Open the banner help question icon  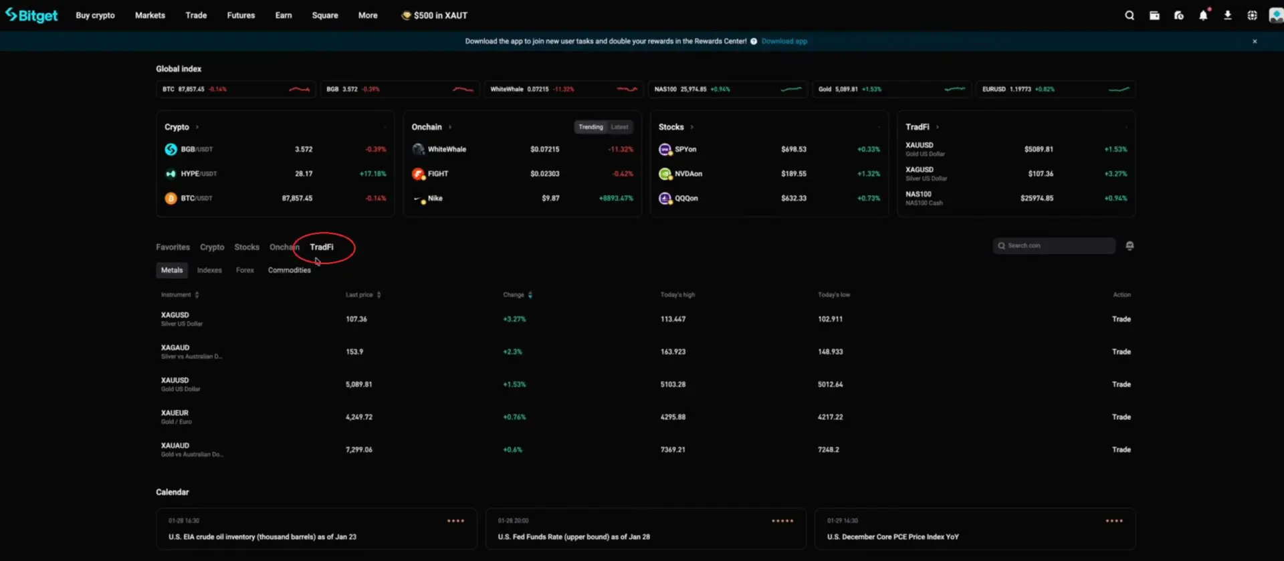[754, 41]
